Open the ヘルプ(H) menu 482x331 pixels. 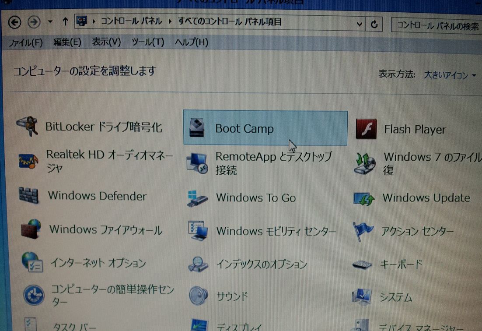[192, 42]
